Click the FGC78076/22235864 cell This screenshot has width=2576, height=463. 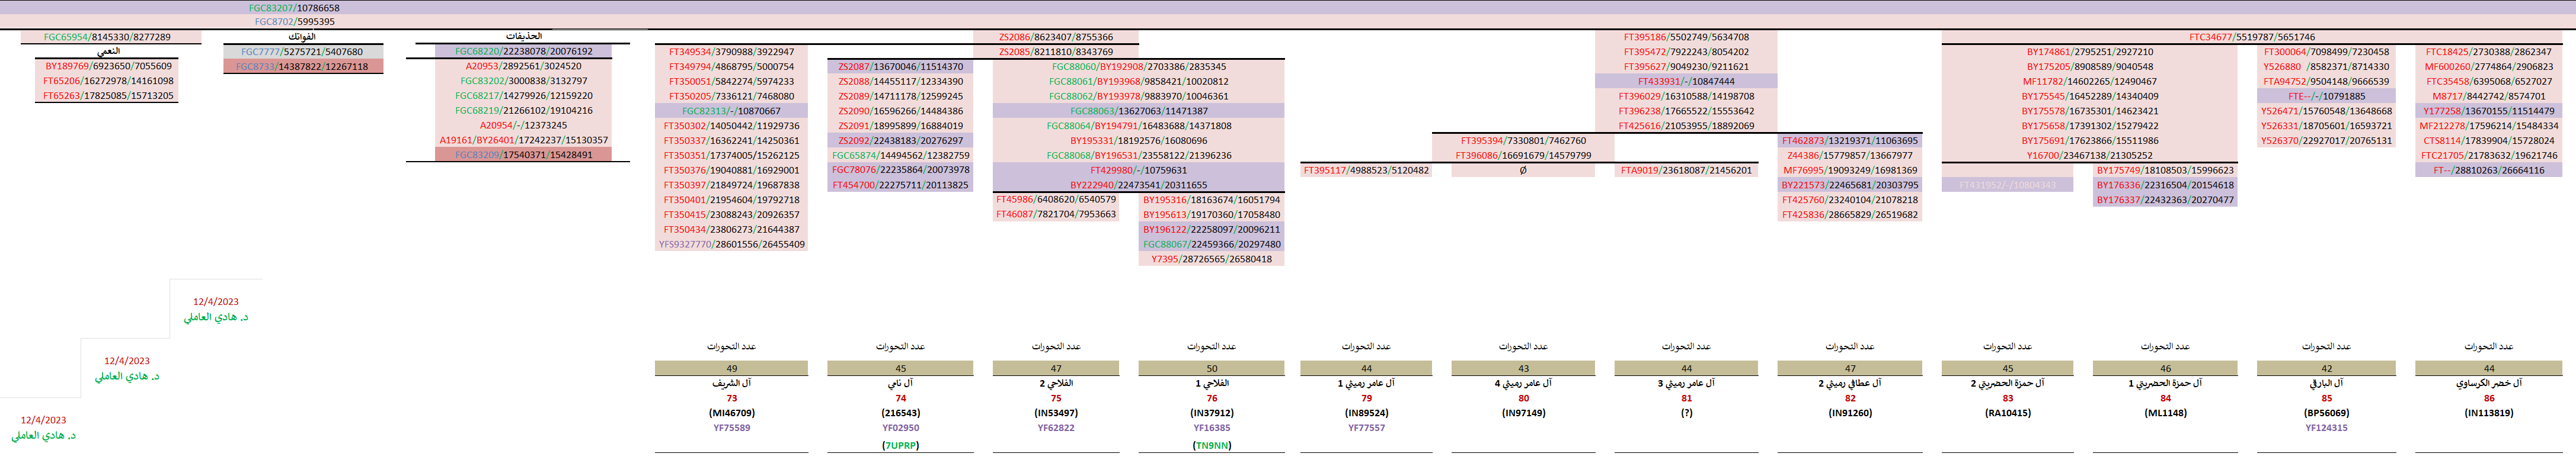click(900, 170)
